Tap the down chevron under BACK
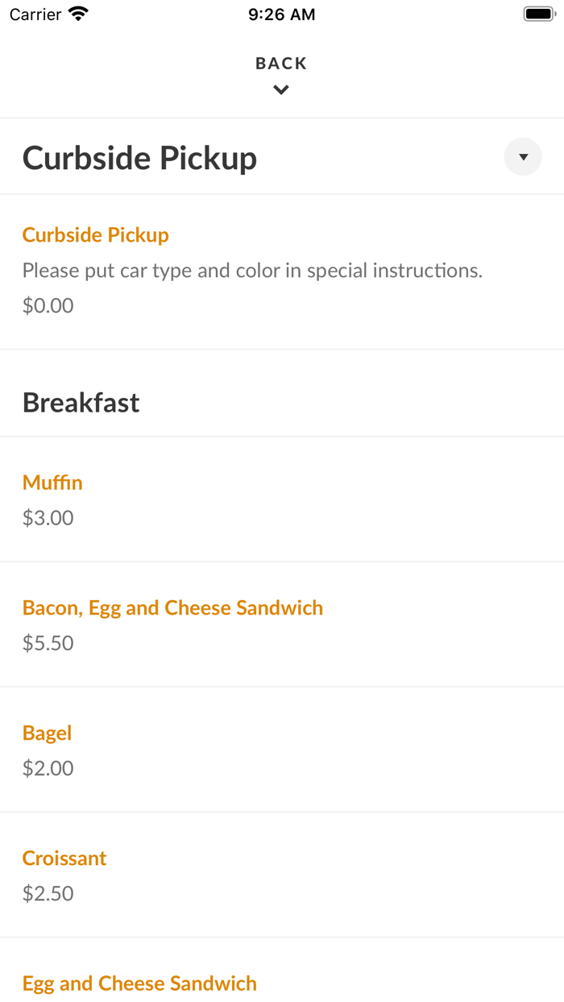Image resolution: width=564 pixels, height=1002 pixels. pyautogui.click(x=281, y=90)
